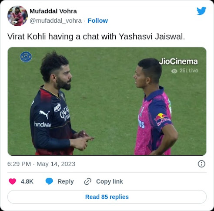Image resolution: width=214 pixels, height=211 pixels.
Task: Follow the @mufaddal_vohra account
Action: coord(98,20)
